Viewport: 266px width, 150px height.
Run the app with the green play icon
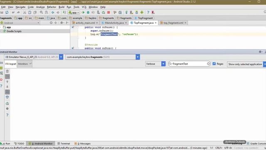(x=83, y=12)
